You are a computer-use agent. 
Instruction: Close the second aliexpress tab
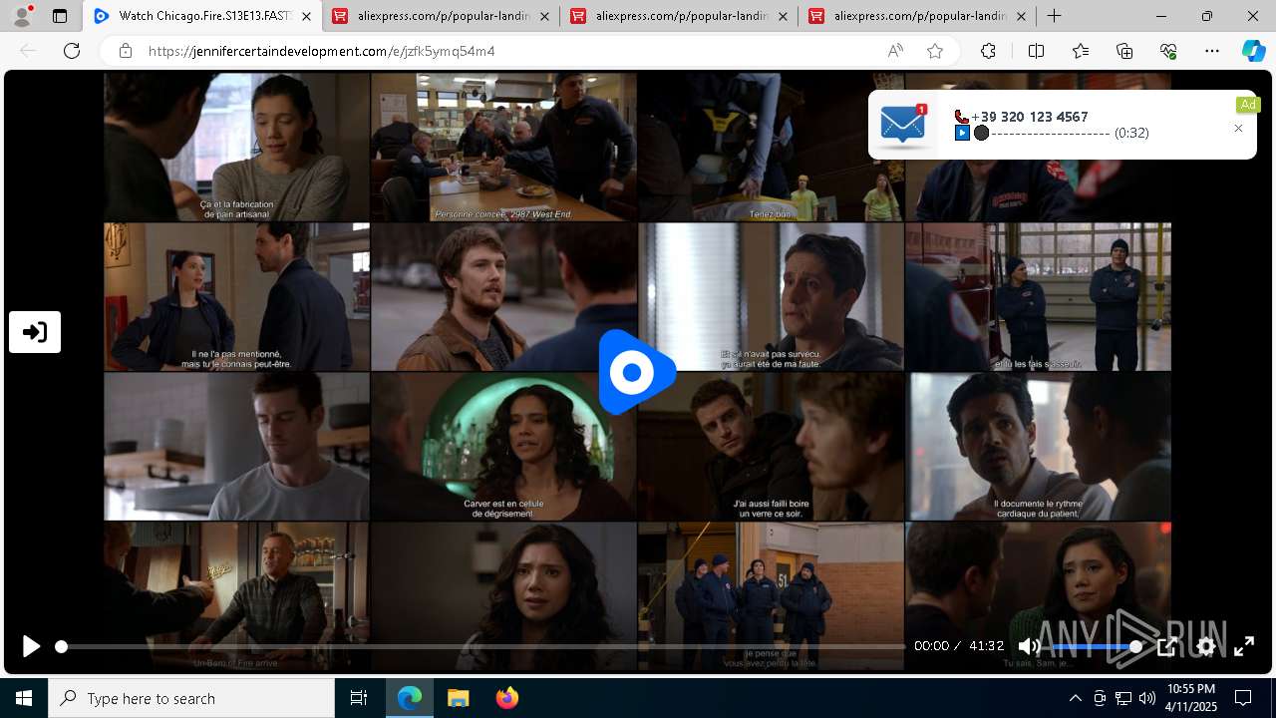point(783,16)
